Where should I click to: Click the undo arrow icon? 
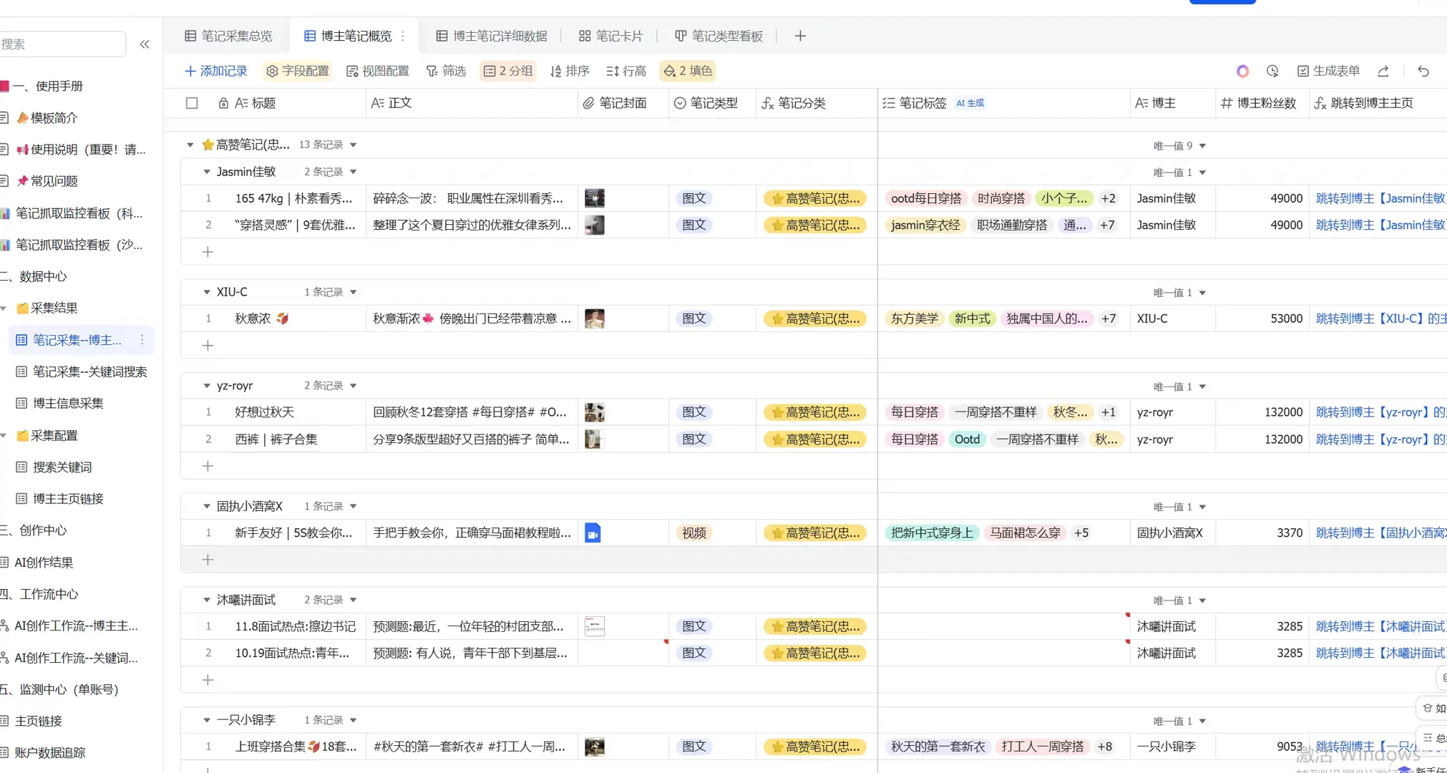coord(1423,71)
